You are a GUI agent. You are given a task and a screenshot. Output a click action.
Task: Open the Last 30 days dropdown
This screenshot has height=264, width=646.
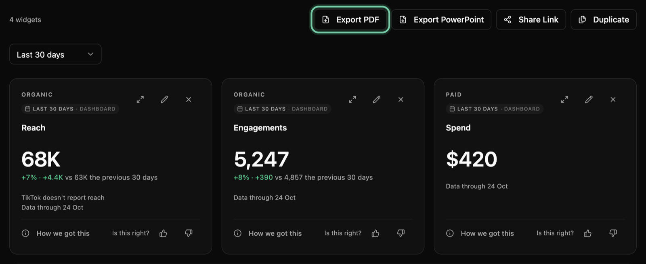tap(55, 54)
